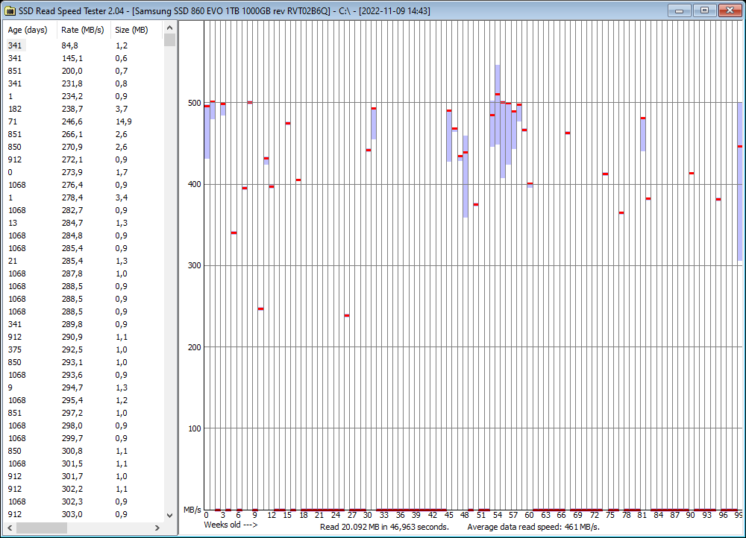Select the row with rate 238,7
Image resolution: width=746 pixels, height=538 pixels.
[x=84, y=109]
